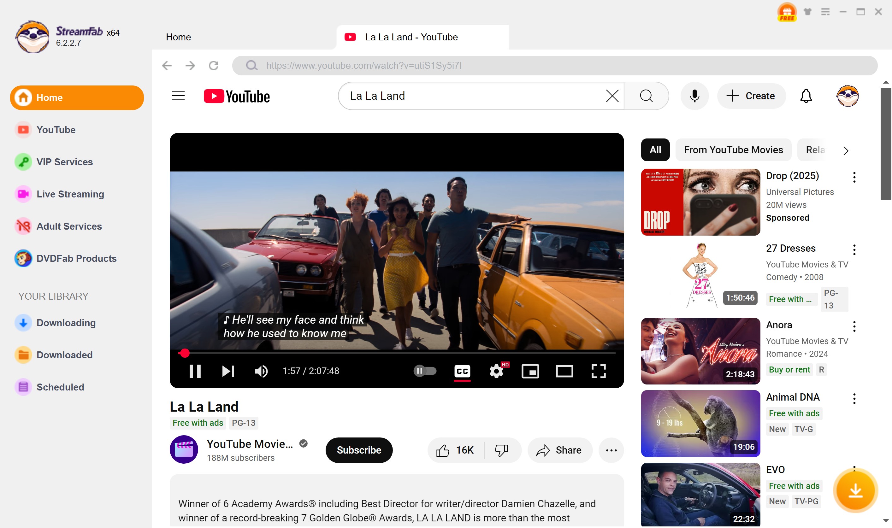Viewport: 892px width, 528px height.
Task: Click the YouTube logo
Action: click(237, 96)
